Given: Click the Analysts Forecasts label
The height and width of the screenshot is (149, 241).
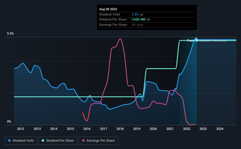Looking at the screenshot, I should [213, 40].
